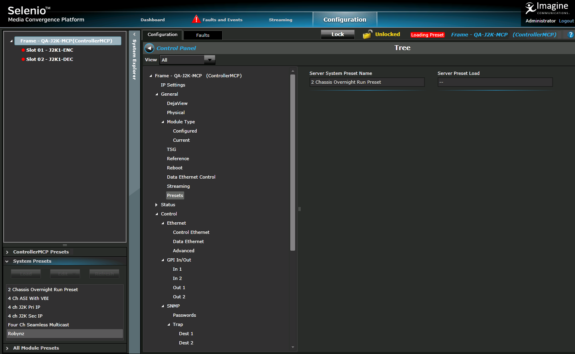Click the Load preset button
The image size is (575, 354).
26,274
